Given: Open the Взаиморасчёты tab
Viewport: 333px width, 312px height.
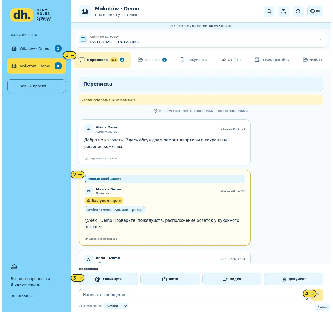Looking at the screenshot, I should (x=272, y=60).
